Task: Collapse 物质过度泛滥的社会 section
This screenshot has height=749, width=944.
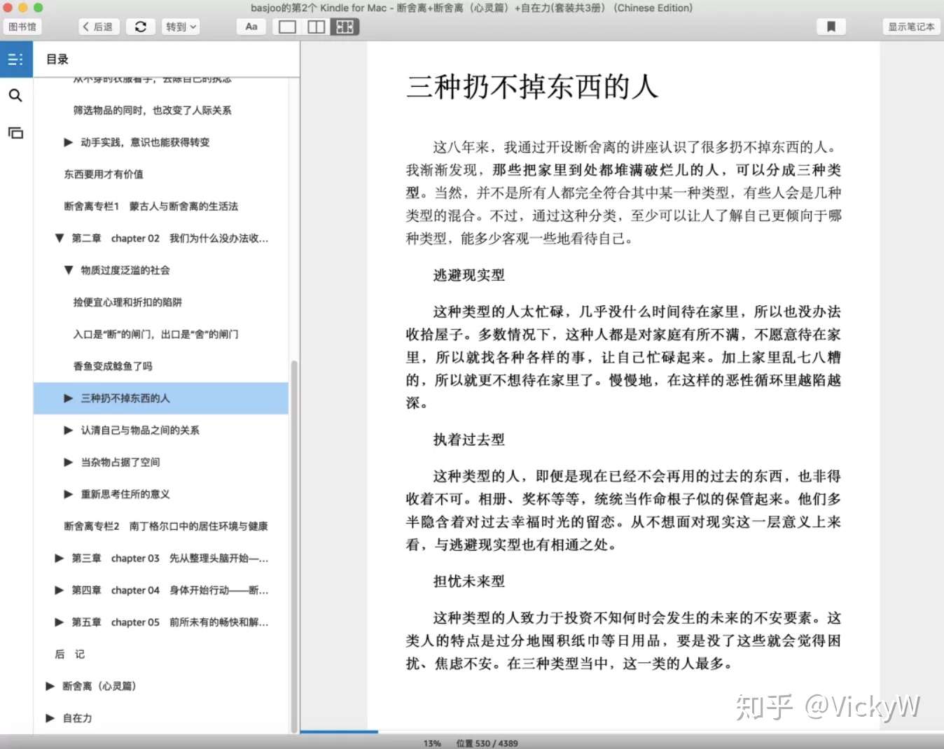Action: [x=68, y=270]
